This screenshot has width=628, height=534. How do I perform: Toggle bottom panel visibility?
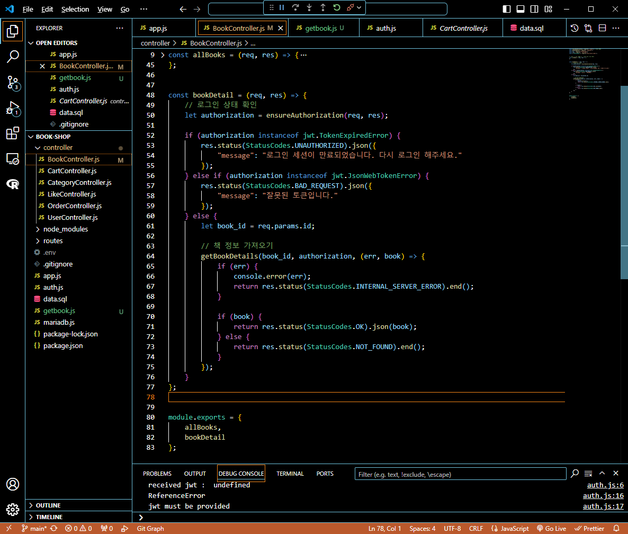[521, 9]
